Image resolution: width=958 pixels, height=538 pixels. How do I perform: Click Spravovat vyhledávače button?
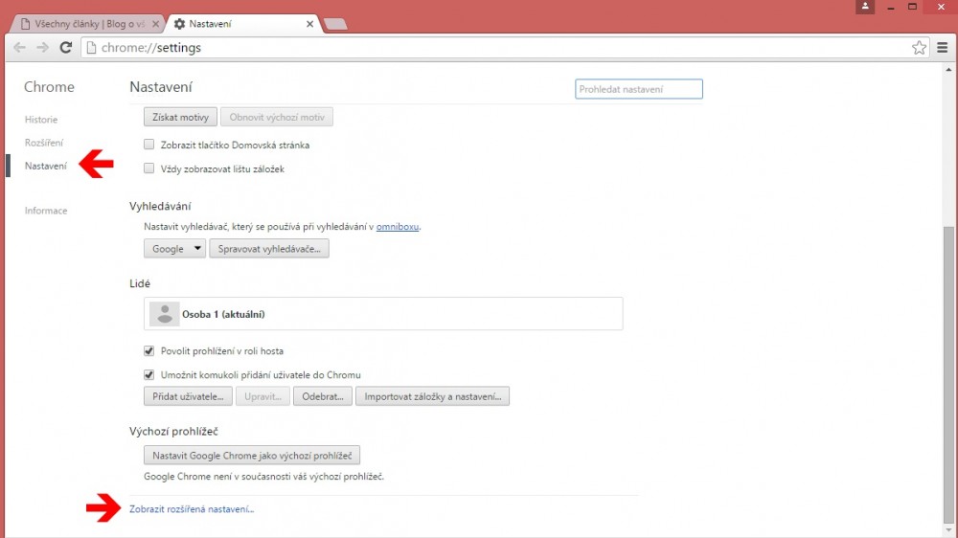tap(269, 248)
